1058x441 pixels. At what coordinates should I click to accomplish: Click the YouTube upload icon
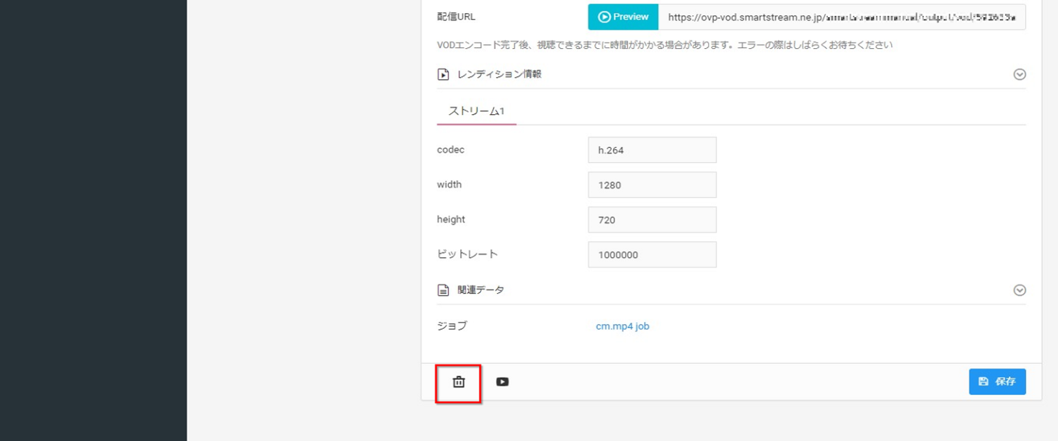[502, 382]
